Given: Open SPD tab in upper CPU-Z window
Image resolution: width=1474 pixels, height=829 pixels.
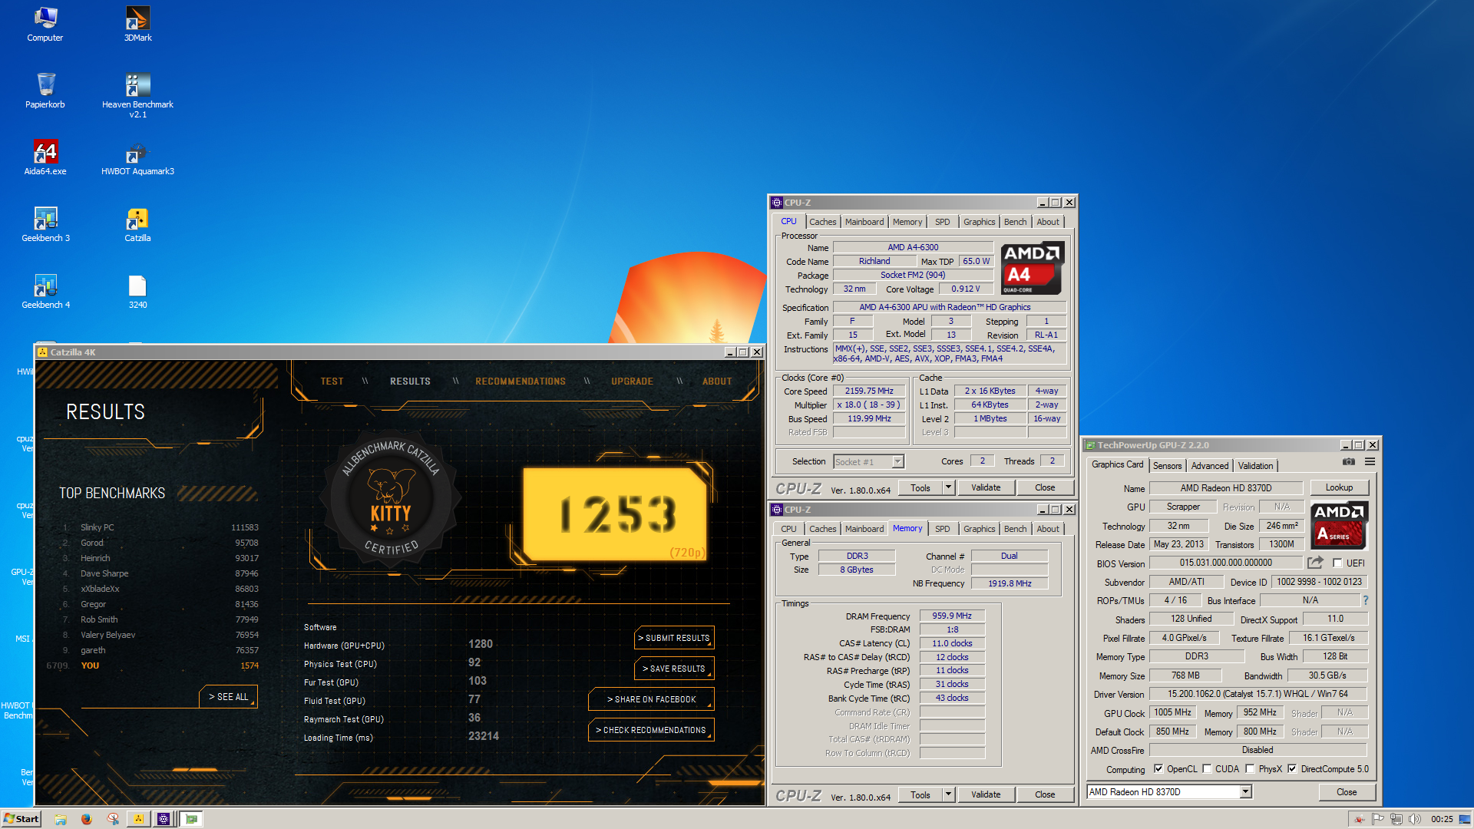Looking at the screenshot, I should coord(943,222).
